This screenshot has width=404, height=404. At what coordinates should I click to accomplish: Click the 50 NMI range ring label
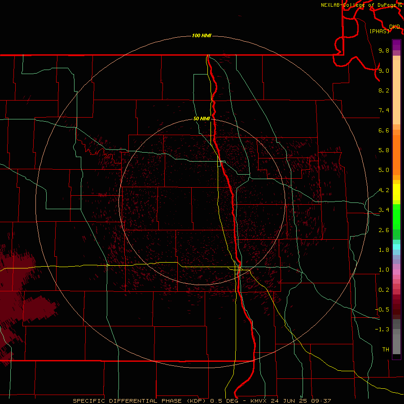[x=202, y=119]
